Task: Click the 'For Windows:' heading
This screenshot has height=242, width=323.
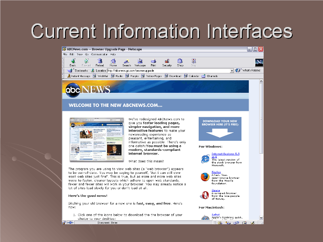Action: (x=210, y=147)
